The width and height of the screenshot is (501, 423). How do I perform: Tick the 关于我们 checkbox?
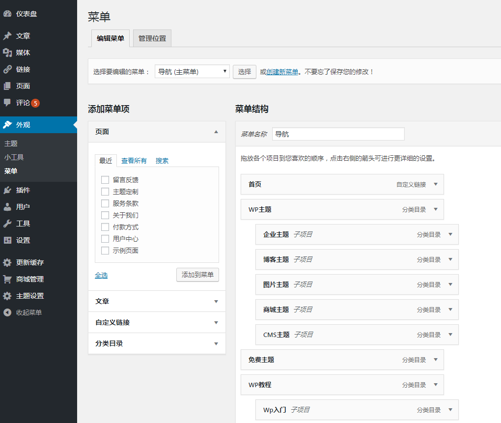pyautogui.click(x=105, y=215)
